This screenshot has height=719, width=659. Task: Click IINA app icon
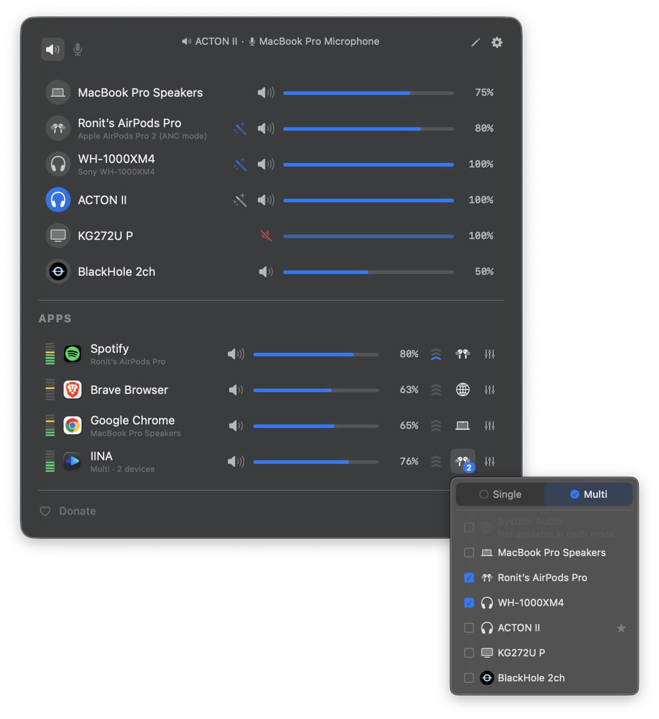pyautogui.click(x=72, y=461)
